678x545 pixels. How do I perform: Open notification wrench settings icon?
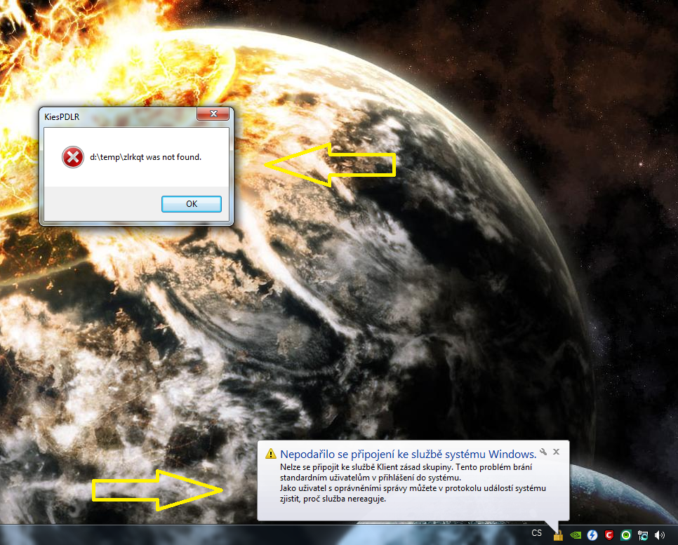(x=543, y=452)
